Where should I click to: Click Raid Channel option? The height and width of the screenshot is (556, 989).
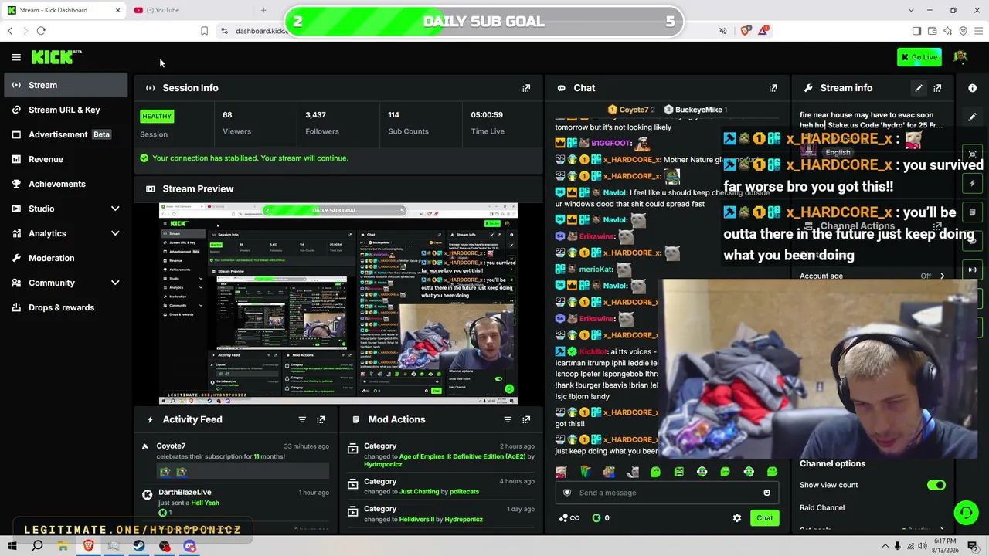(822, 507)
